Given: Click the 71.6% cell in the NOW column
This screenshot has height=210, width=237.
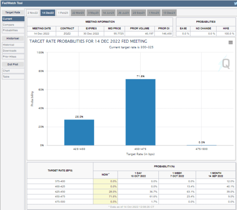Looking at the screenshot, I should coord(105,197).
